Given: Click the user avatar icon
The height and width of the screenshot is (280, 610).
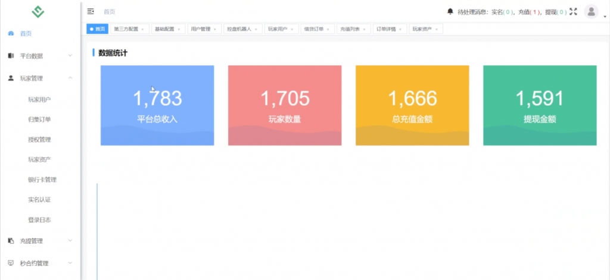Looking at the screenshot, I should pyautogui.click(x=590, y=11).
